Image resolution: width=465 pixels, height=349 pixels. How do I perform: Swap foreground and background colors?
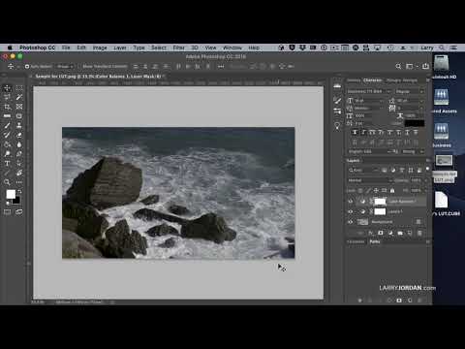tap(19, 192)
